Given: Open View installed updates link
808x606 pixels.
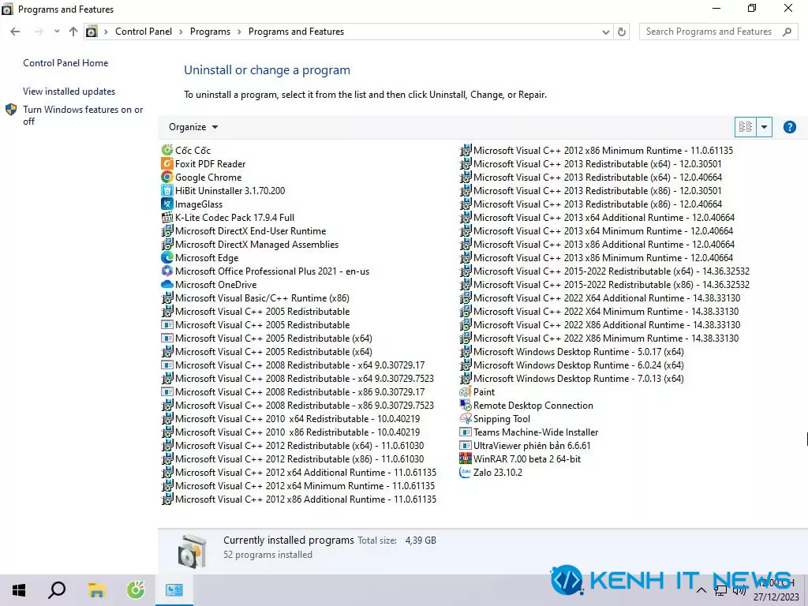Looking at the screenshot, I should click(69, 92).
